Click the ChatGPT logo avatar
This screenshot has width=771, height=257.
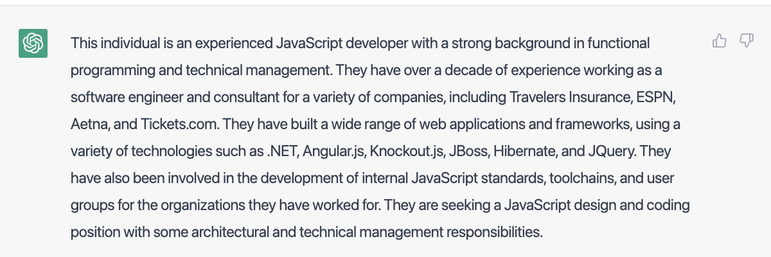33,44
